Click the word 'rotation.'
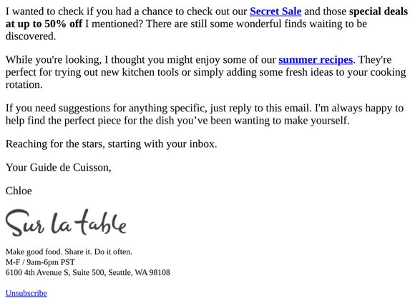415x305 pixels. click(x=24, y=84)
